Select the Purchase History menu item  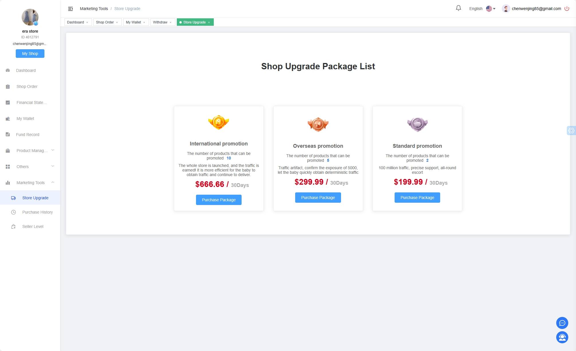37,212
